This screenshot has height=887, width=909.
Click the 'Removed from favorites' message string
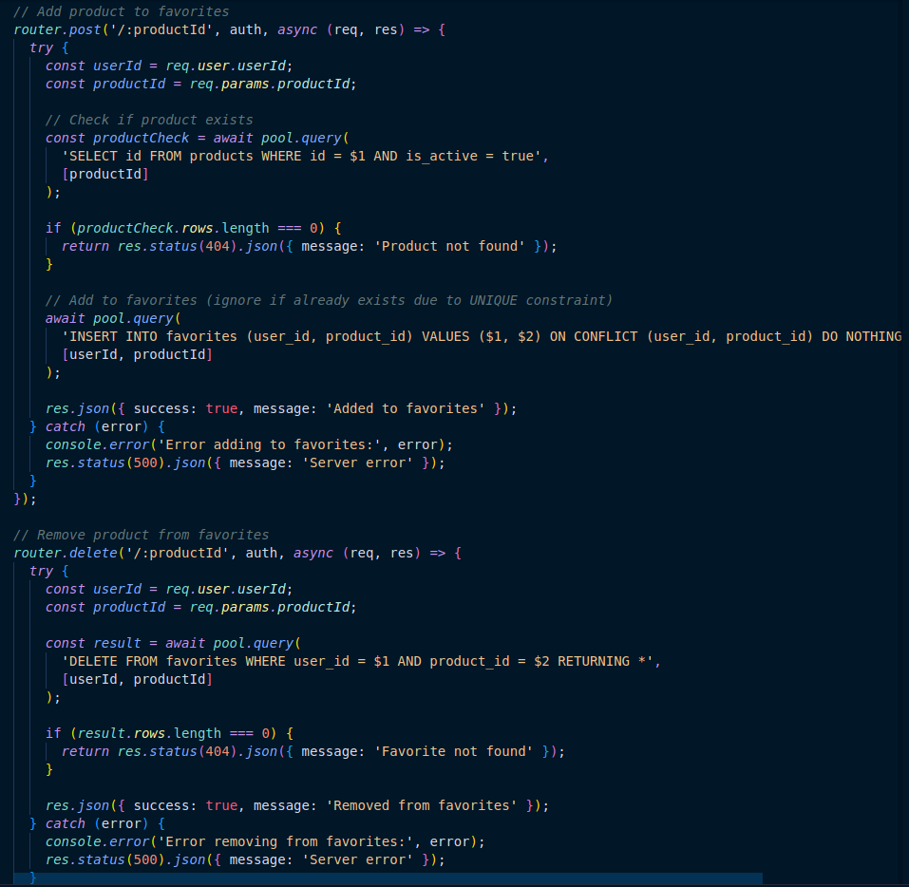pos(422,805)
